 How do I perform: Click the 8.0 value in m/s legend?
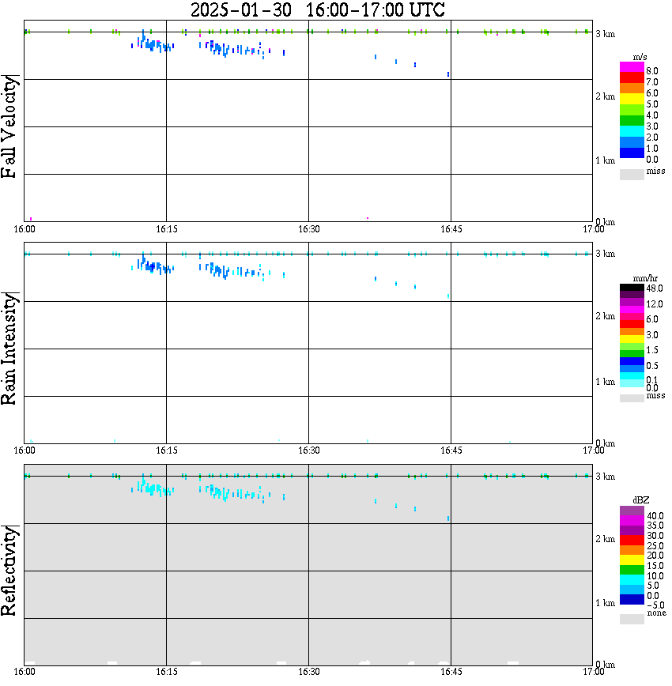(652, 71)
